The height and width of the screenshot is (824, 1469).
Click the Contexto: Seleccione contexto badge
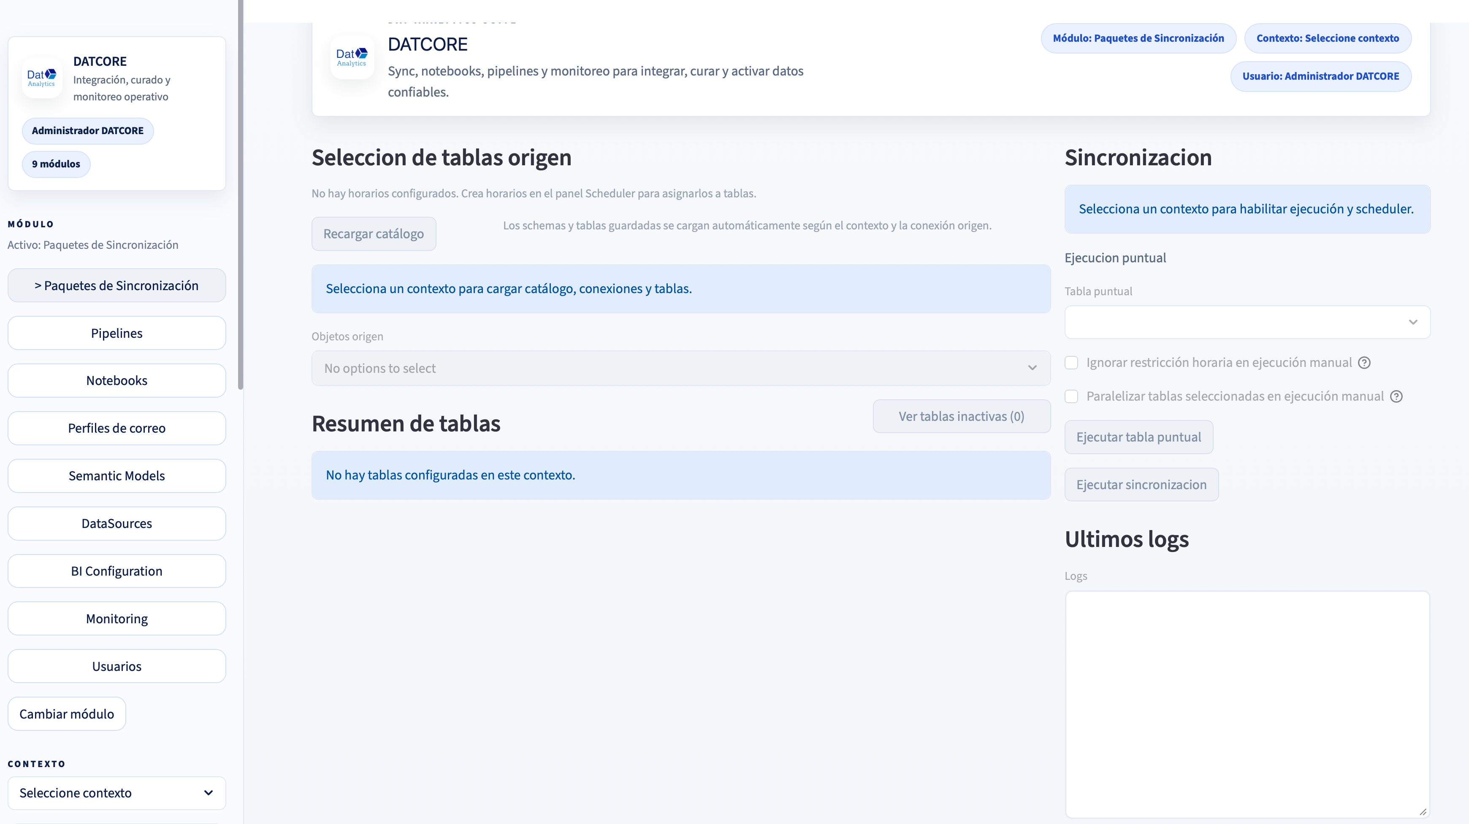pyautogui.click(x=1328, y=38)
